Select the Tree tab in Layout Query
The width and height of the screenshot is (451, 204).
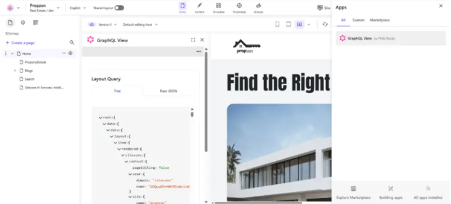[x=117, y=91]
